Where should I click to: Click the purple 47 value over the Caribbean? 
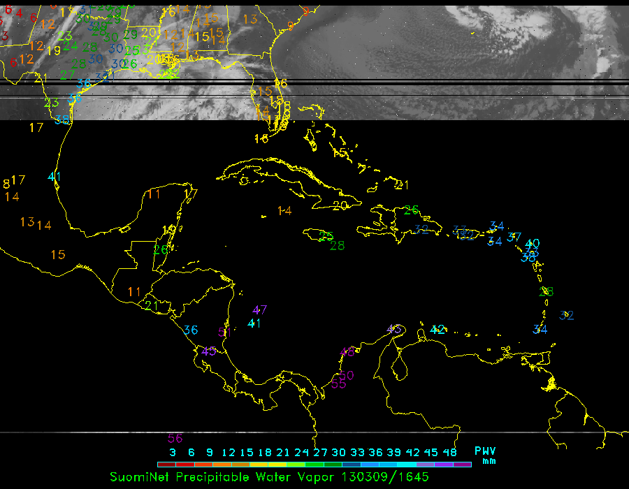[260, 310]
